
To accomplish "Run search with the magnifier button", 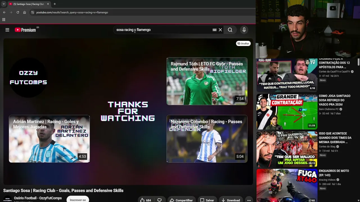I will (x=230, y=30).
